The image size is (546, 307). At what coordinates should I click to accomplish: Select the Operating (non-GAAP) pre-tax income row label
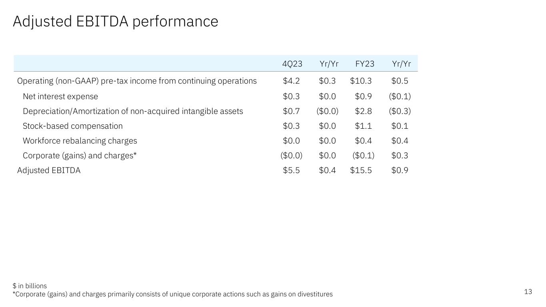click(x=137, y=81)
